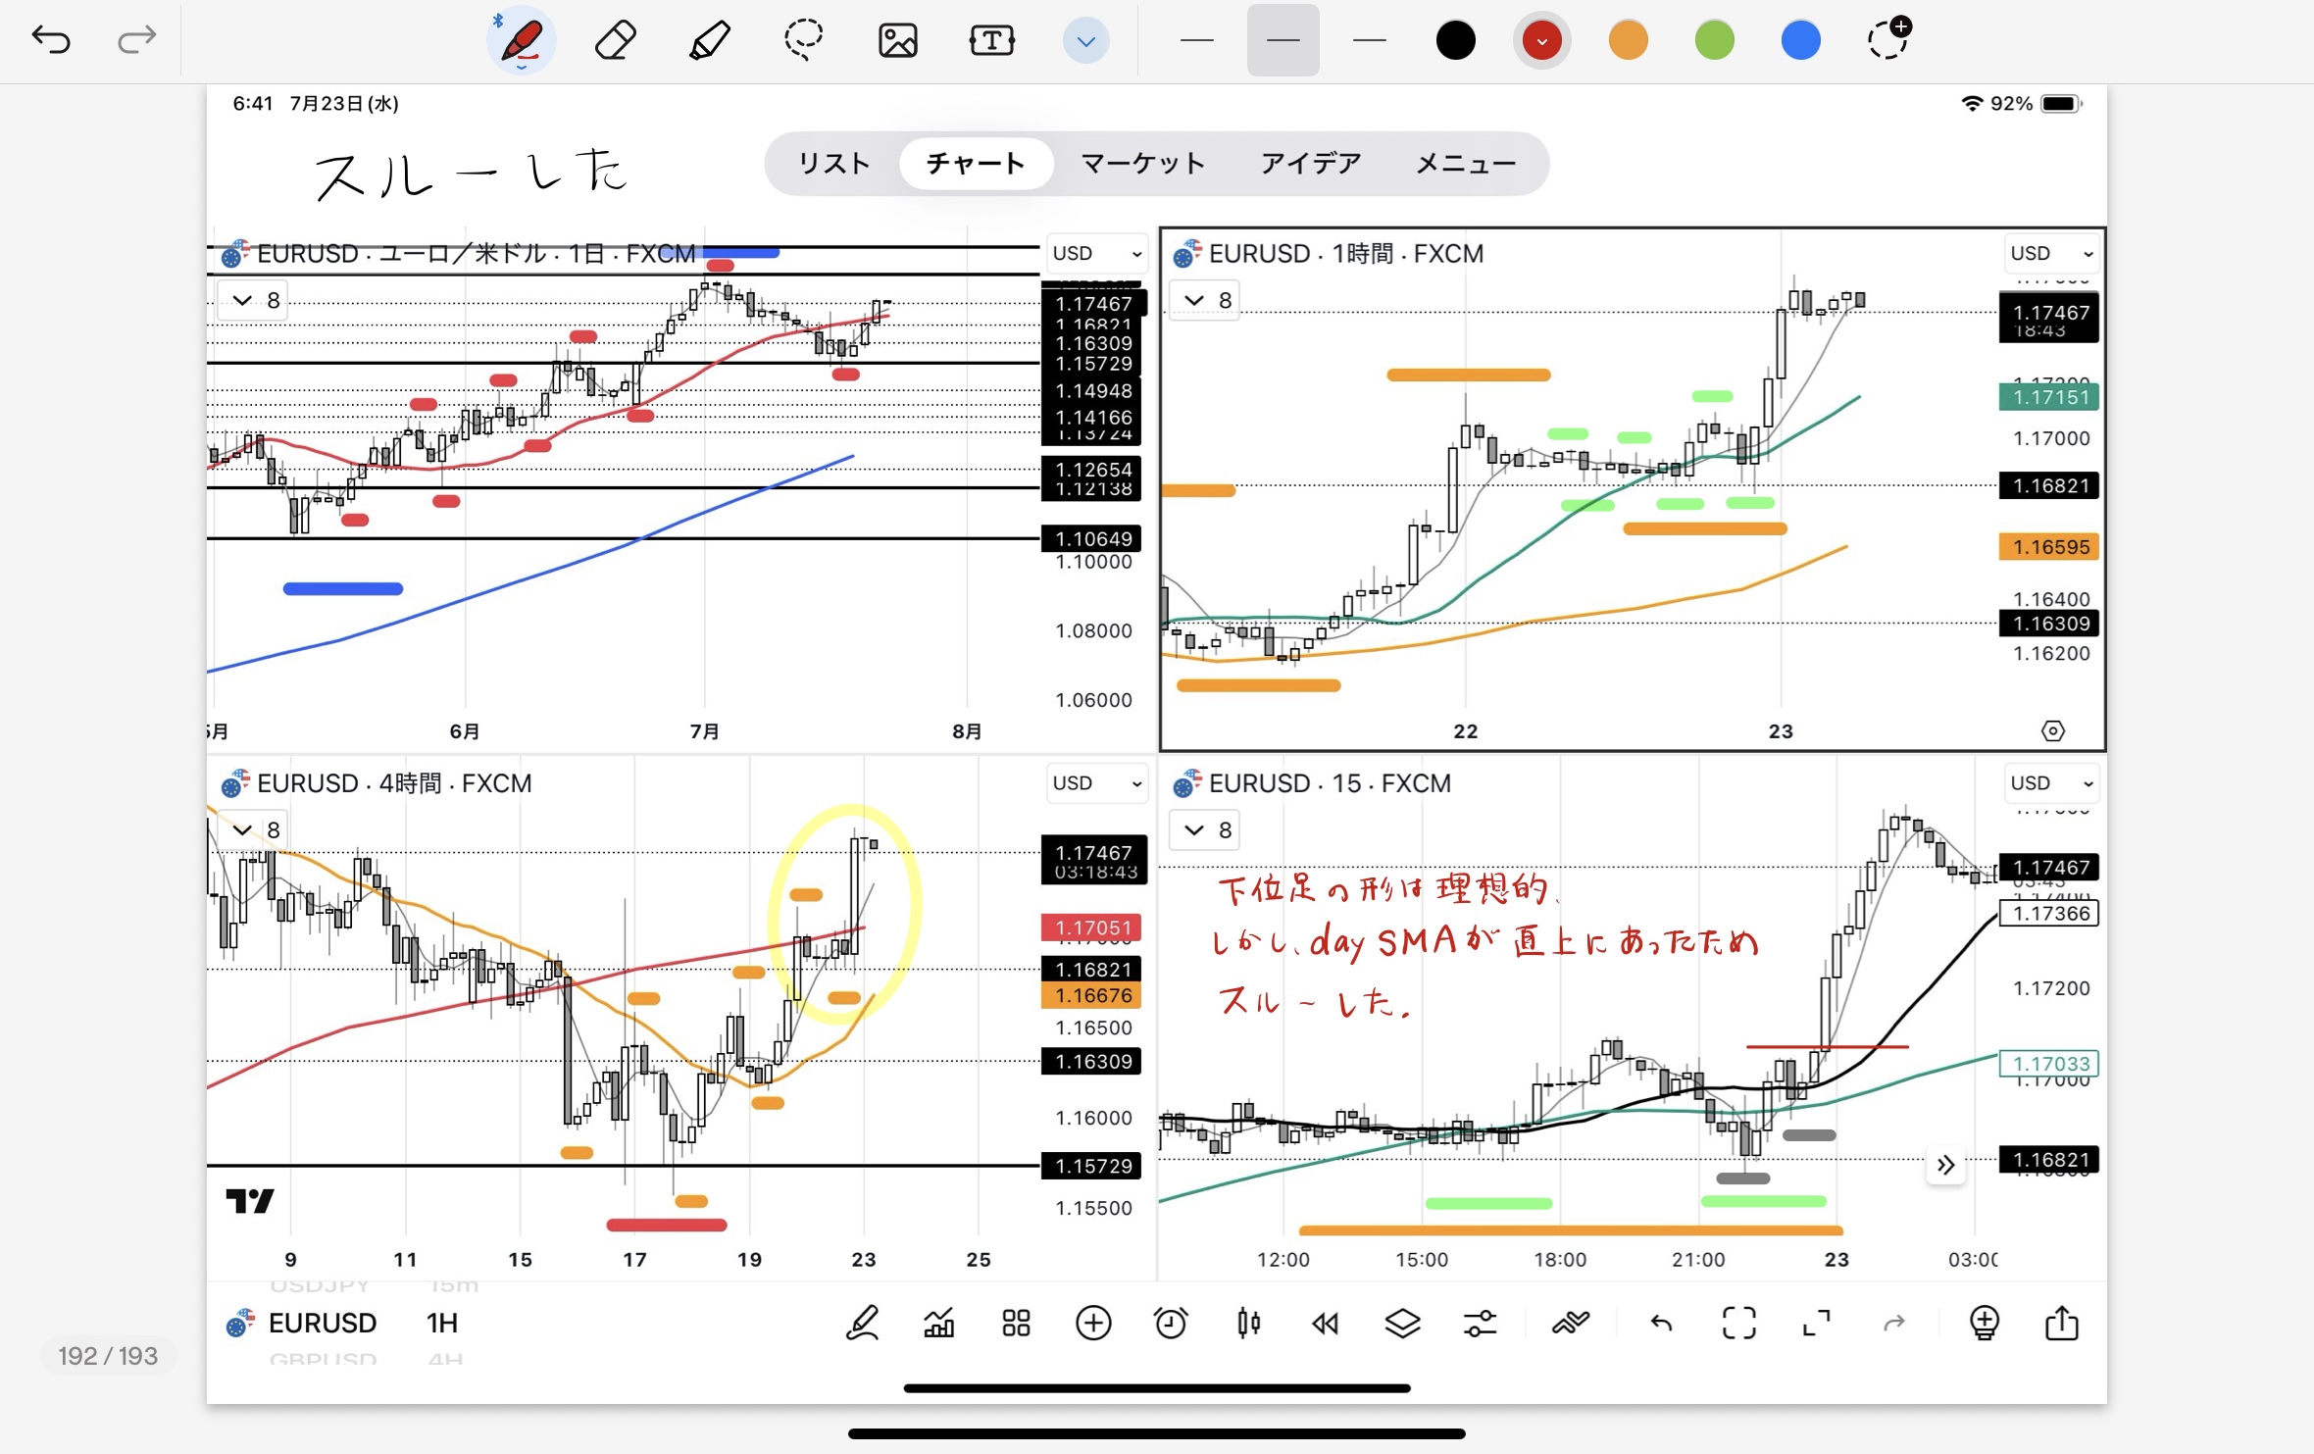Open the trade ideas lightbulb icon
The height and width of the screenshot is (1454, 2314).
(x=1985, y=1324)
